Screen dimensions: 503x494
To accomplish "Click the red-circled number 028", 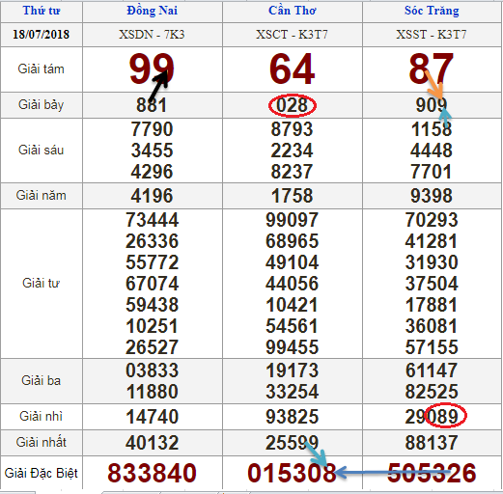I will tap(293, 105).
